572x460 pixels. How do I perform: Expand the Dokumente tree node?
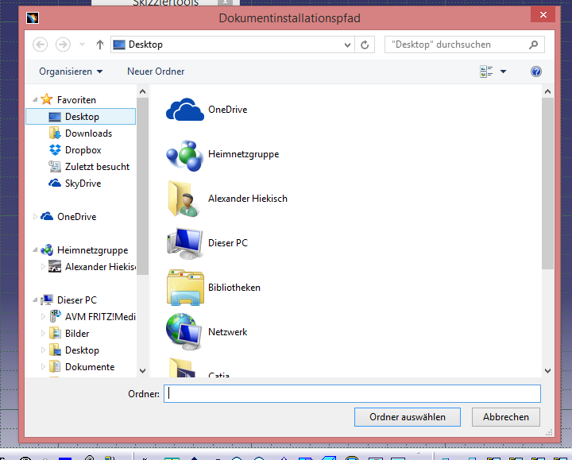coord(43,366)
